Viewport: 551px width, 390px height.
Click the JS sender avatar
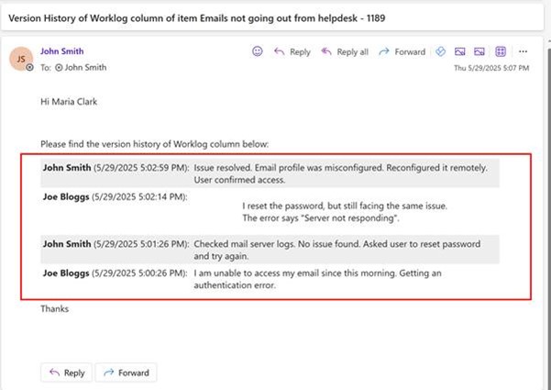21,59
